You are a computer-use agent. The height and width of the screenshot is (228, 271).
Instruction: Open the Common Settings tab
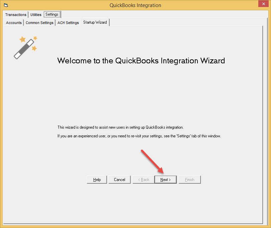39,22
